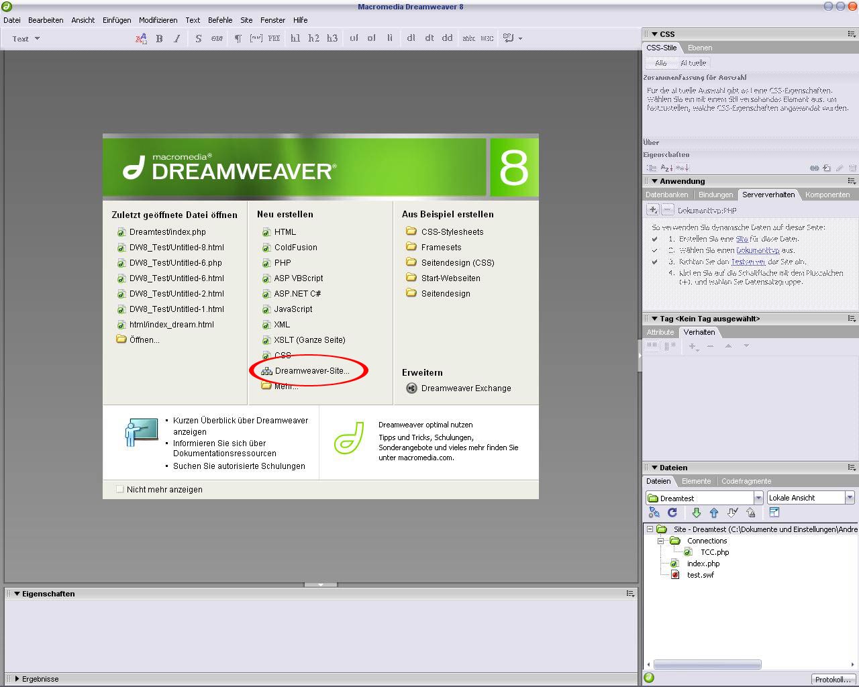Collapse the Connections folder in file tree

tap(661, 541)
